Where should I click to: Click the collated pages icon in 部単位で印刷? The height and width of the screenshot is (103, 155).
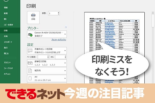(x=30, y=63)
